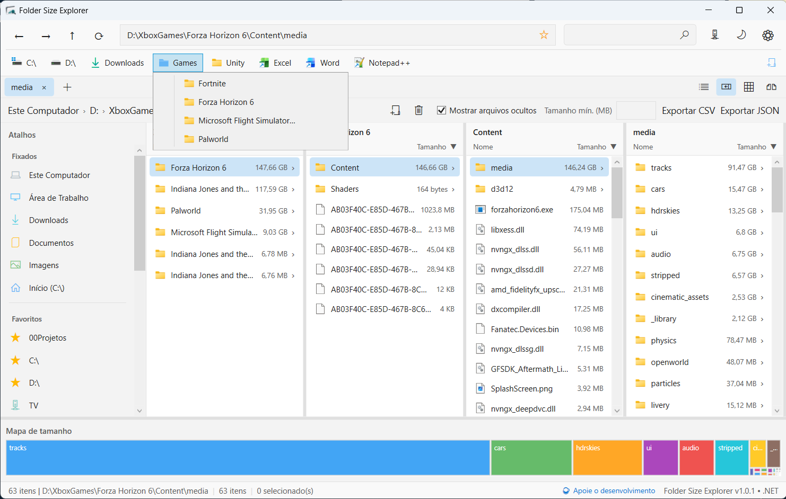The height and width of the screenshot is (499, 786).
Task: Toggle Mostrar arquivos ocultos checkbox
Action: [x=441, y=110]
